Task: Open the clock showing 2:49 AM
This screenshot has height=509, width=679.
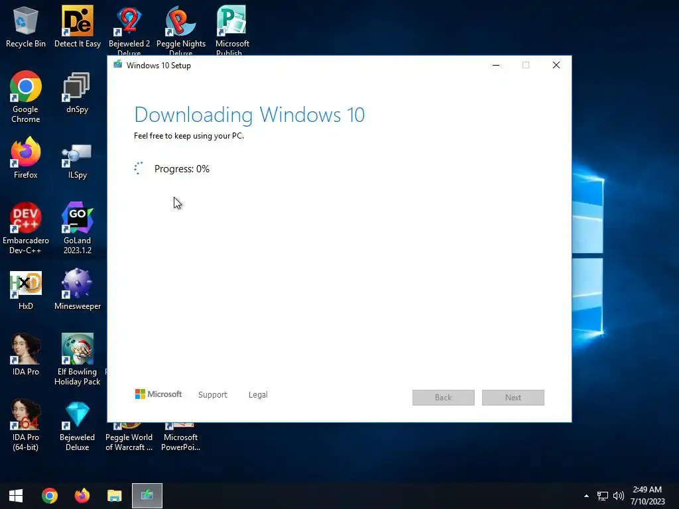Action: (x=647, y=496)
